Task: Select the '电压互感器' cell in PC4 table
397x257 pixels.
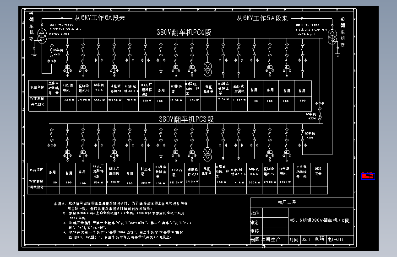Action: 208,89
